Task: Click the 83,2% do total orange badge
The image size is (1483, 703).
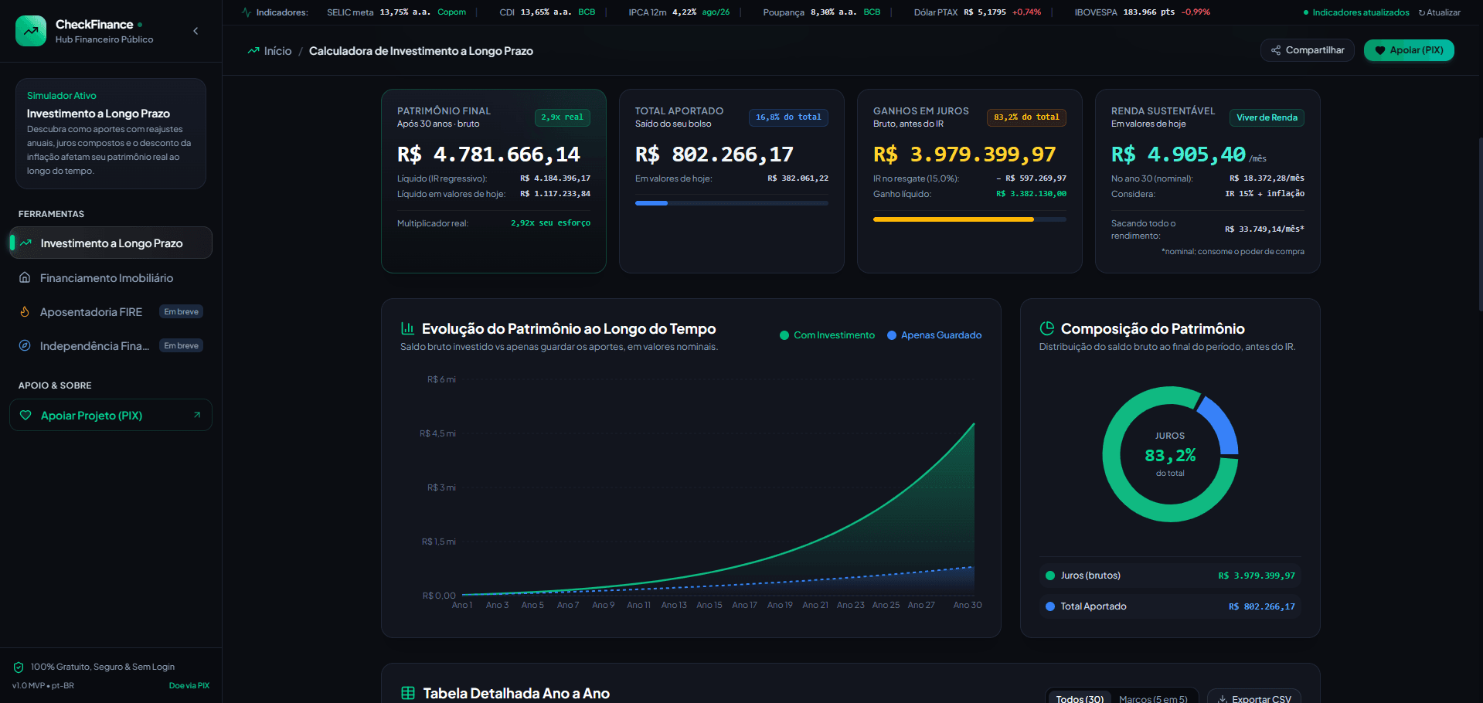Action: point(1026,117)
